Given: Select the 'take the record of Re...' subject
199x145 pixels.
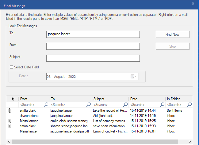Looking at the screenshot, I should click(110, 111).
